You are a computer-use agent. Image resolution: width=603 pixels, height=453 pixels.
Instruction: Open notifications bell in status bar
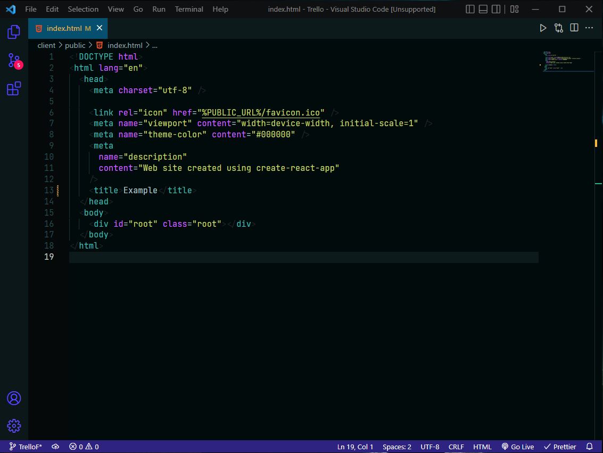589,447
